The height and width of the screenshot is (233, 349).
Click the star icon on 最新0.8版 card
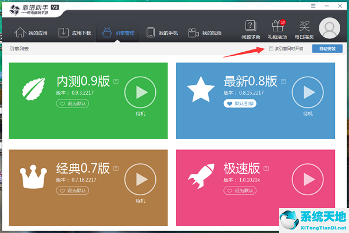[201, 89]
